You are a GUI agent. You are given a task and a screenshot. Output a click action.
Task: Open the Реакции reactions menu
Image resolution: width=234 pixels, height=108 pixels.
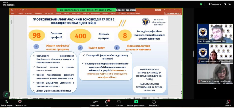pos(119,103)
